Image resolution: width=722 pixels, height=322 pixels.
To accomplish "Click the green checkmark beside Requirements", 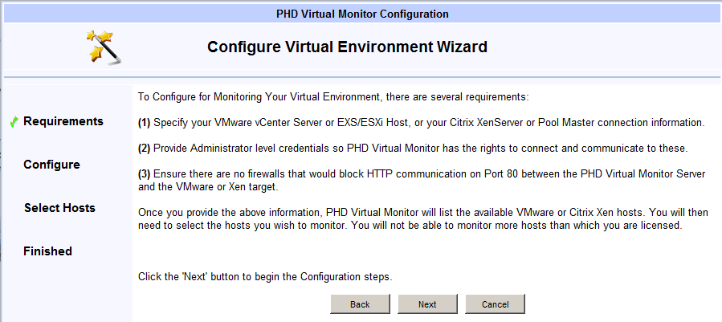I will click(x=14, y=122).
